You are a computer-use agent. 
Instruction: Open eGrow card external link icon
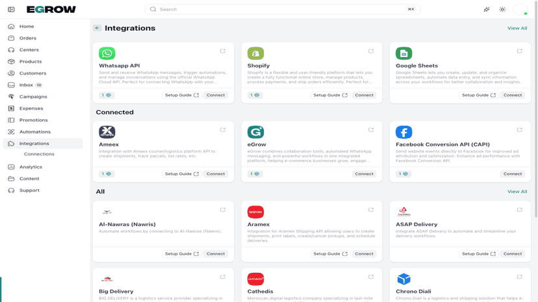coord(371,130)
